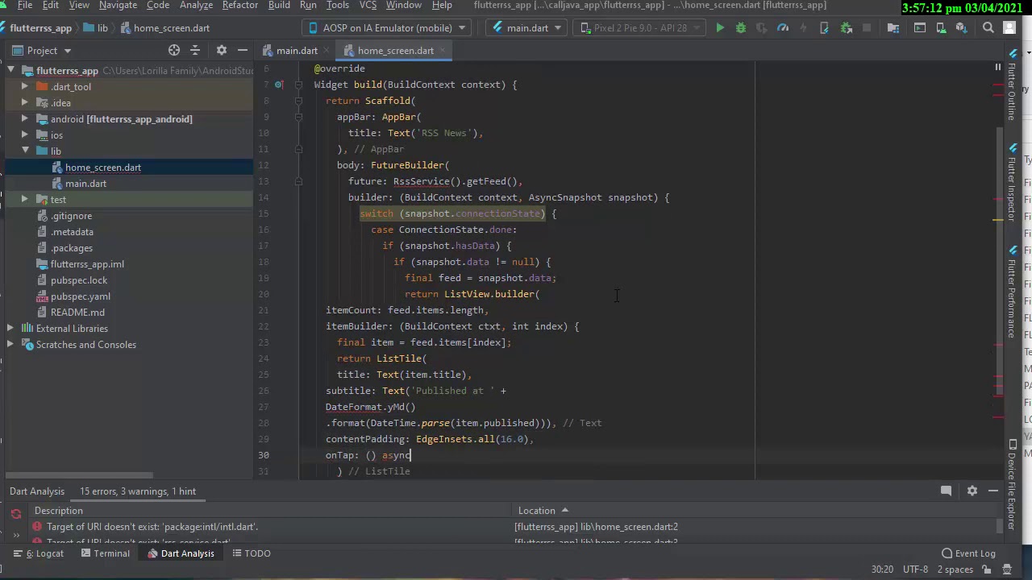
Task: Open the TODO tool window
Action: pyautogui.click(x=252, y=553)
